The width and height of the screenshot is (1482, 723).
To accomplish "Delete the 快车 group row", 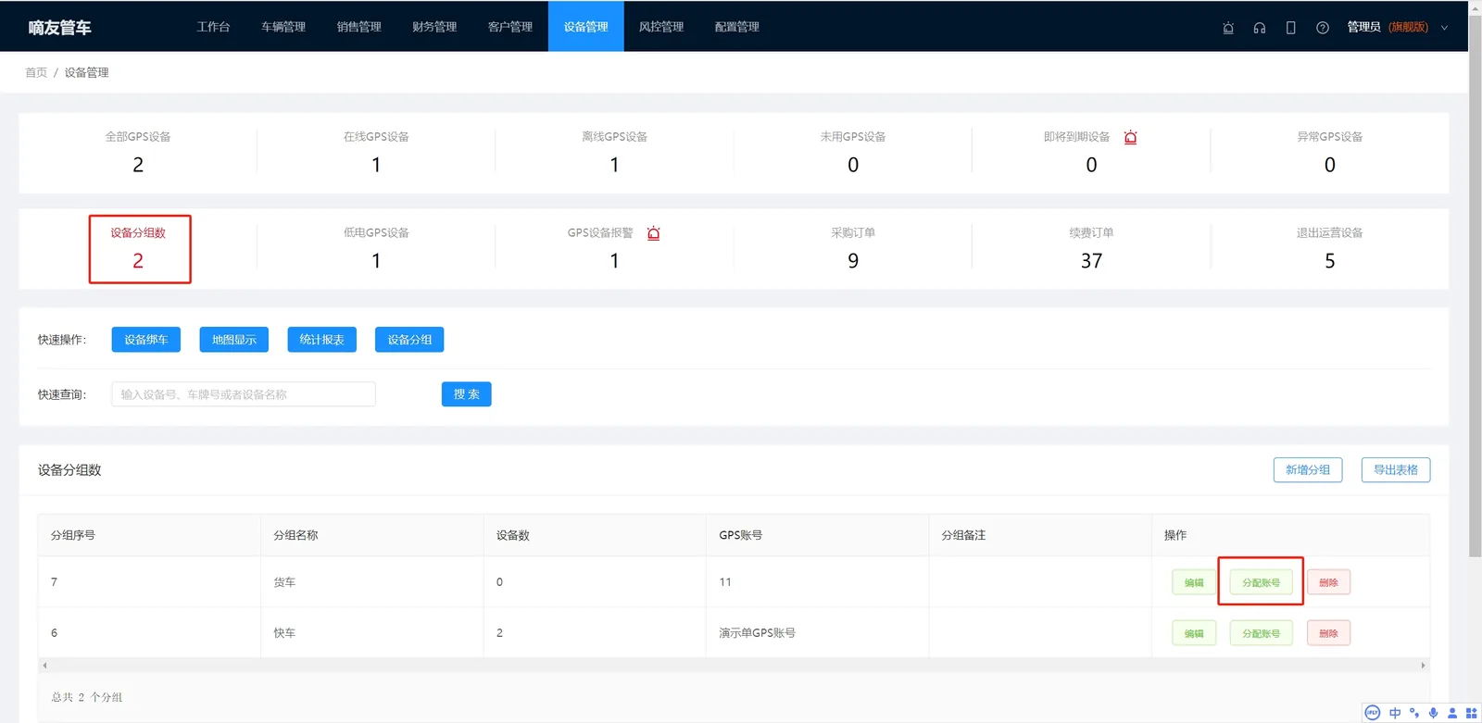I will pos(1329,633).
